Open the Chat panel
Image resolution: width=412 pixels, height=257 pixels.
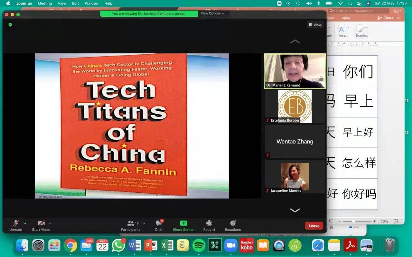pyautogui.click(x=159, y=226)
